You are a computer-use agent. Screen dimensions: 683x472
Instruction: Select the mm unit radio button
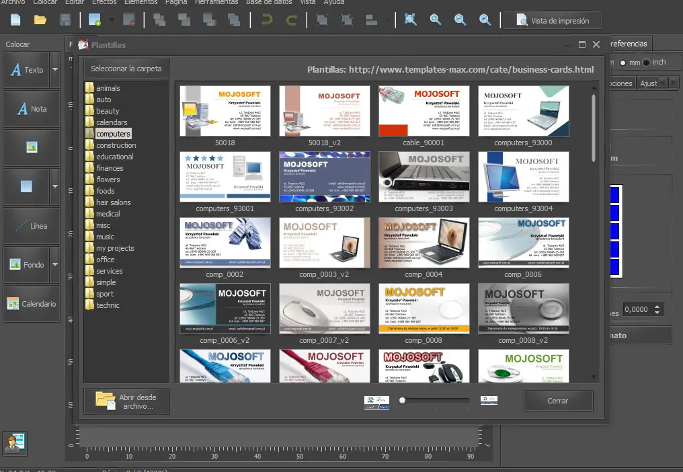pos(622,63)
